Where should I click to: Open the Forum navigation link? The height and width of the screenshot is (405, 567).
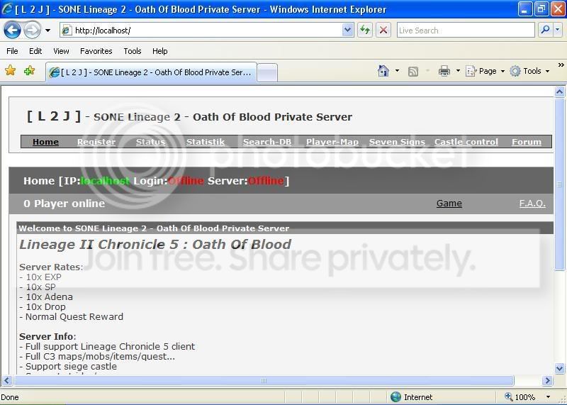coord(527,142)
